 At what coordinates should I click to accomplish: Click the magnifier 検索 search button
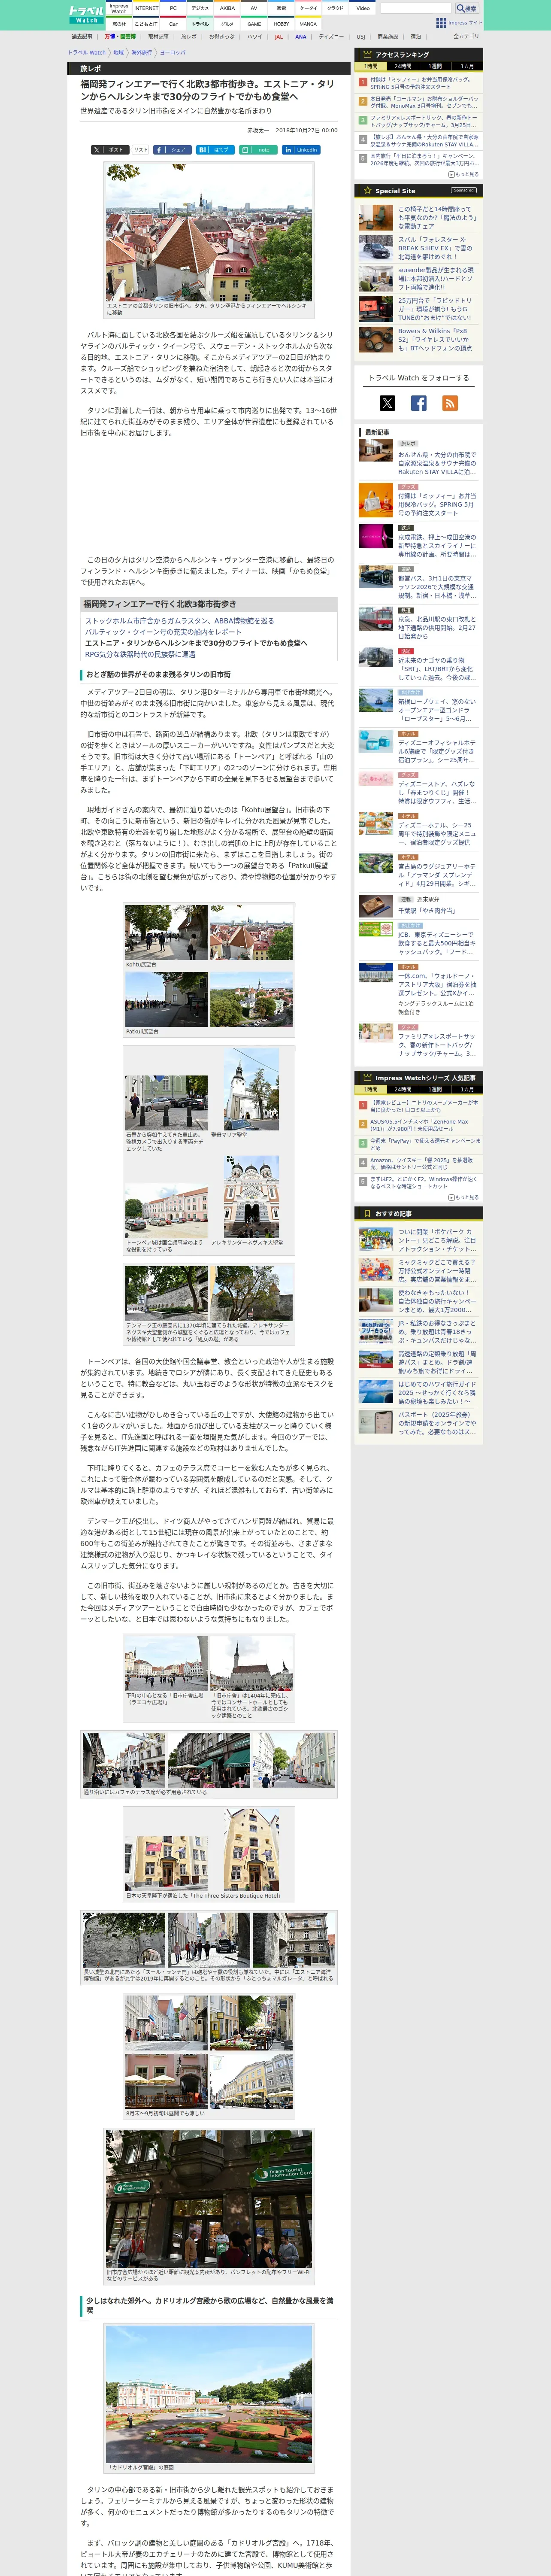click(x=467, y=8)
